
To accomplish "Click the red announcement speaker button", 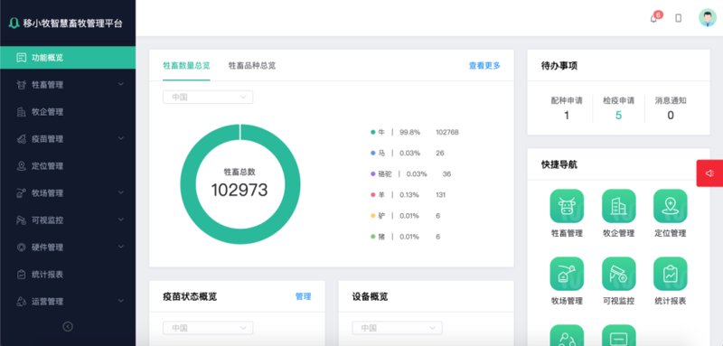I will 709,173.
